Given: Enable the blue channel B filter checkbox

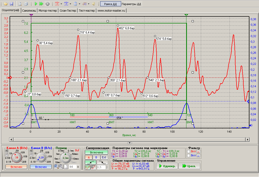Looking at the screenshot, I should click(x=189, y=156).
